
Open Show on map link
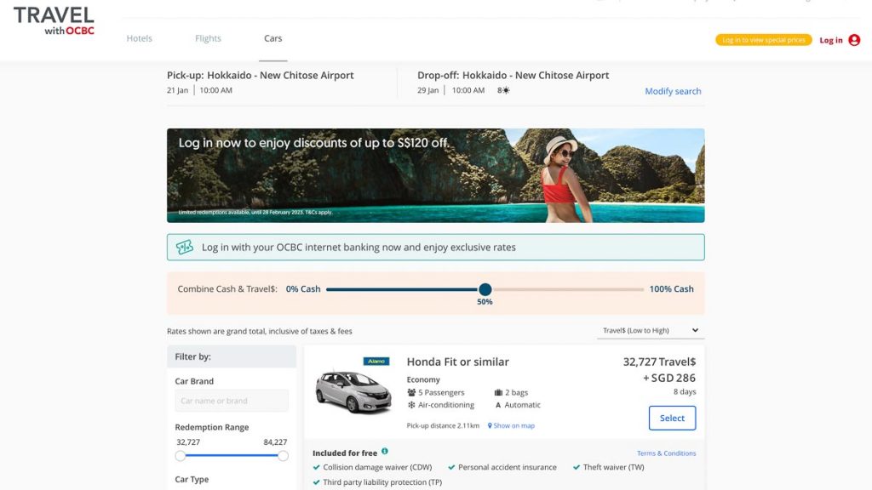513,425
